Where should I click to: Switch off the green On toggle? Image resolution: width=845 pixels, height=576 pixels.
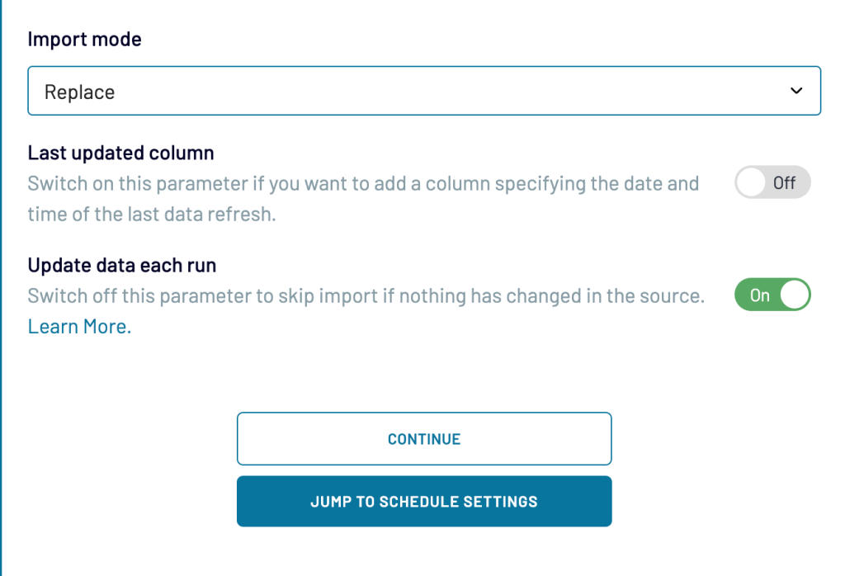[772, 295]
